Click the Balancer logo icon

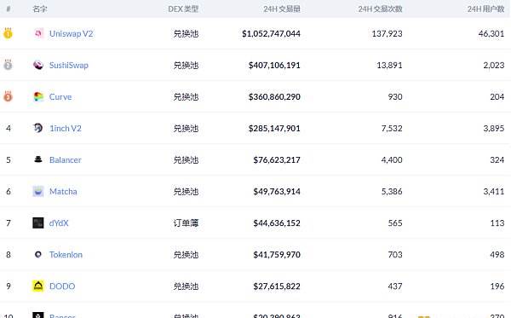click(38, 159)
